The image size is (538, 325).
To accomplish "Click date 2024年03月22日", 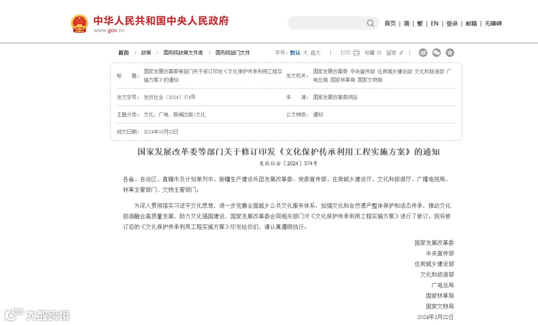I will [161, 132].
